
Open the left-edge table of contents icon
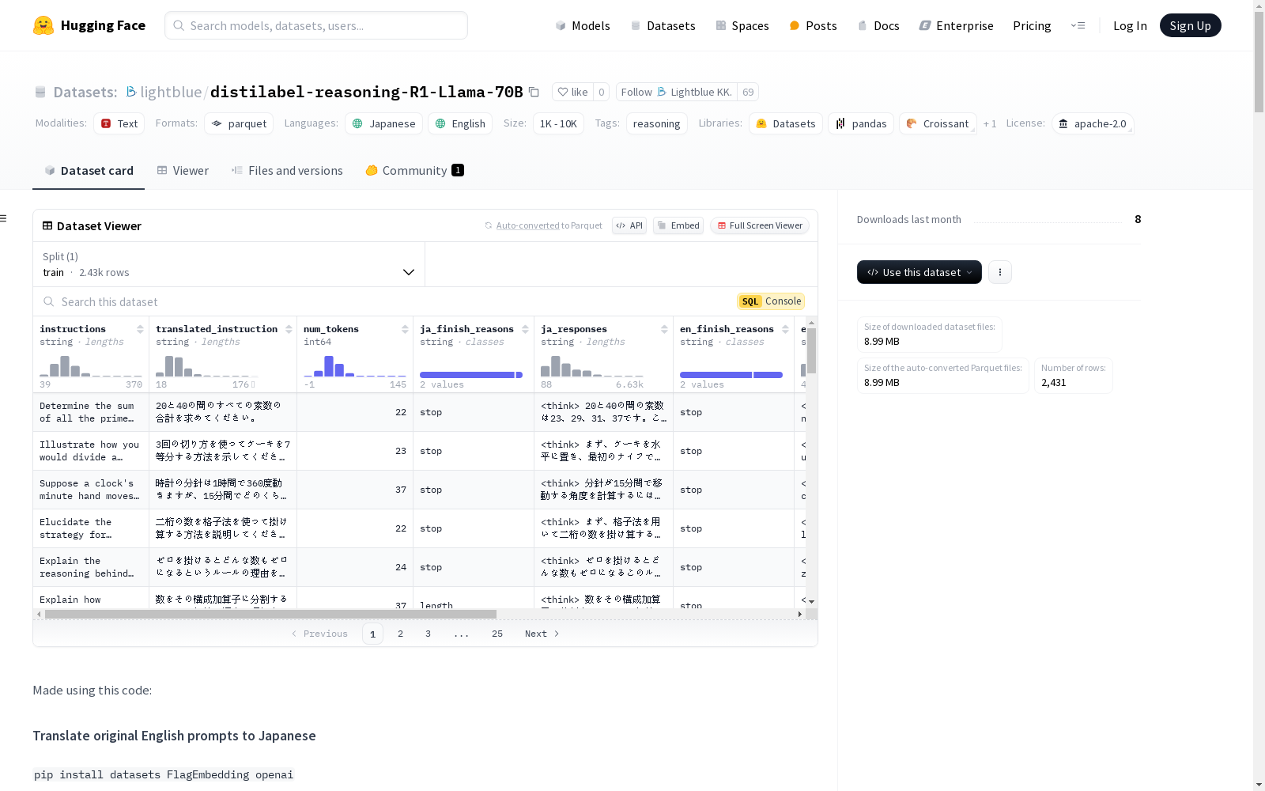coord(3,218)
